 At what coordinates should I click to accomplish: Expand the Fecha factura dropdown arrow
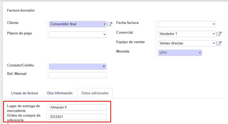(x=214, y=24)
